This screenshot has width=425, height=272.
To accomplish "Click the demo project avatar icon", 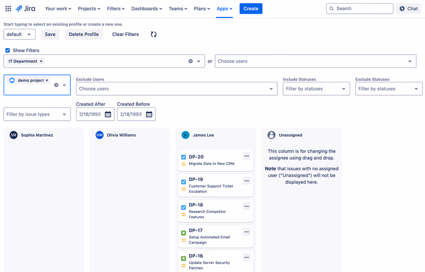I will point(12,80).
